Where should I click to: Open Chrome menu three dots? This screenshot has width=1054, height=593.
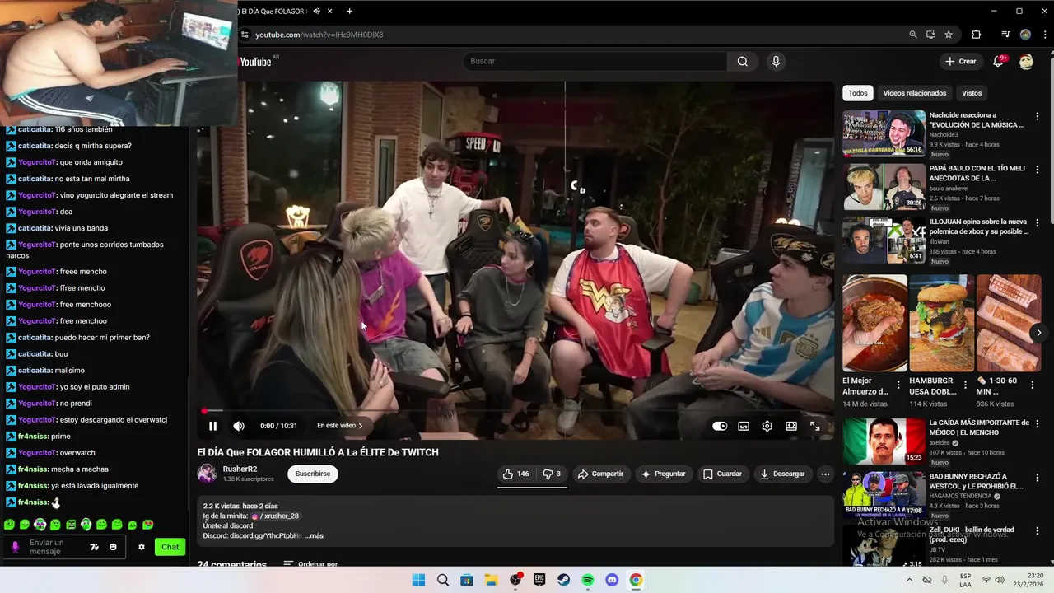click(1044, 35)
